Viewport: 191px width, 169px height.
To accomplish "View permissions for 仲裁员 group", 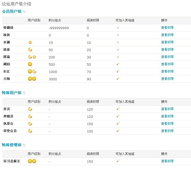I will [167, 116].
